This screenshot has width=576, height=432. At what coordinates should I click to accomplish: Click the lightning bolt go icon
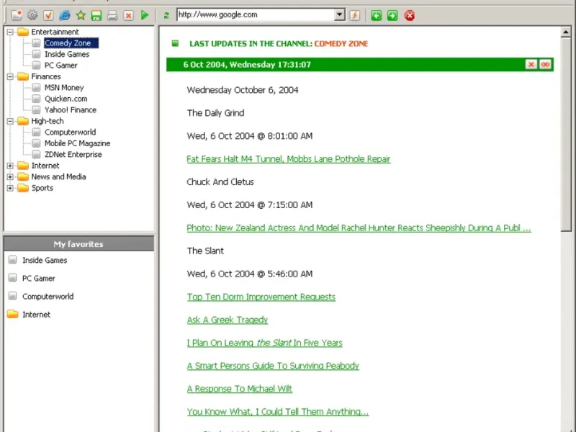tap(355, 15)
